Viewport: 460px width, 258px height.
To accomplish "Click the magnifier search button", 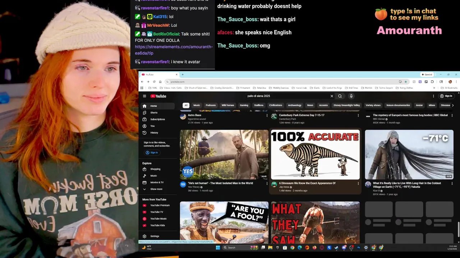I will pyautogui.click(x=340, y=96).
